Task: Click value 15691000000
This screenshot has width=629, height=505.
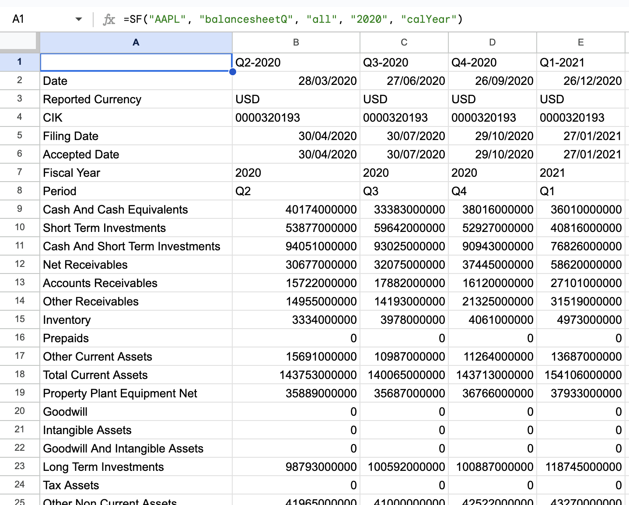Action: (296, 356)
